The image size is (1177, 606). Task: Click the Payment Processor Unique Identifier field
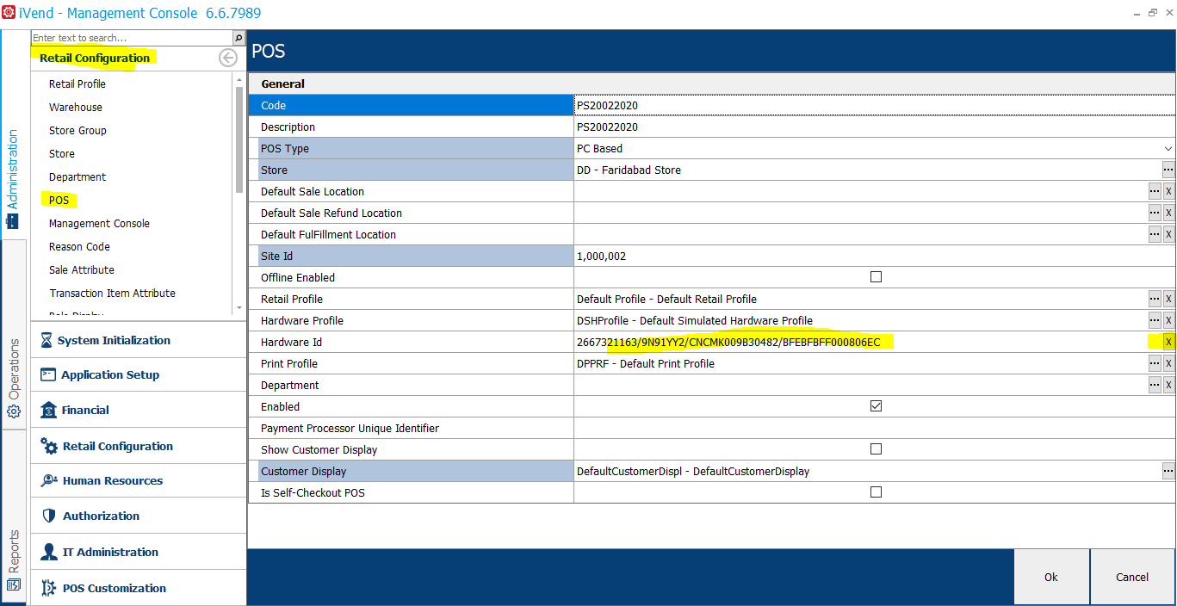click(874, 428)
